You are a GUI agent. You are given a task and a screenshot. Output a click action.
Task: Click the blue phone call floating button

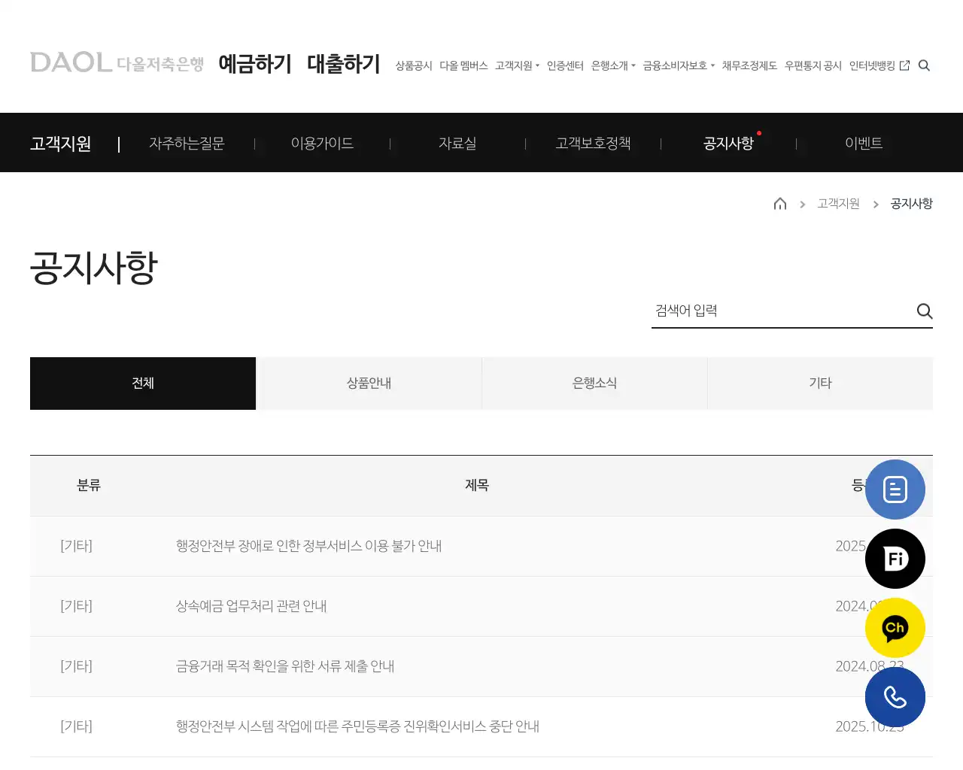coord(895,697)
